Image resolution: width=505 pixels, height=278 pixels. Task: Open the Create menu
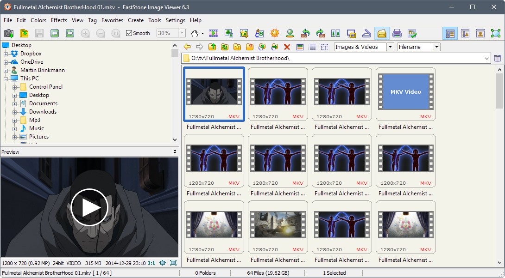pyautogui.click(x=136, y=20)
